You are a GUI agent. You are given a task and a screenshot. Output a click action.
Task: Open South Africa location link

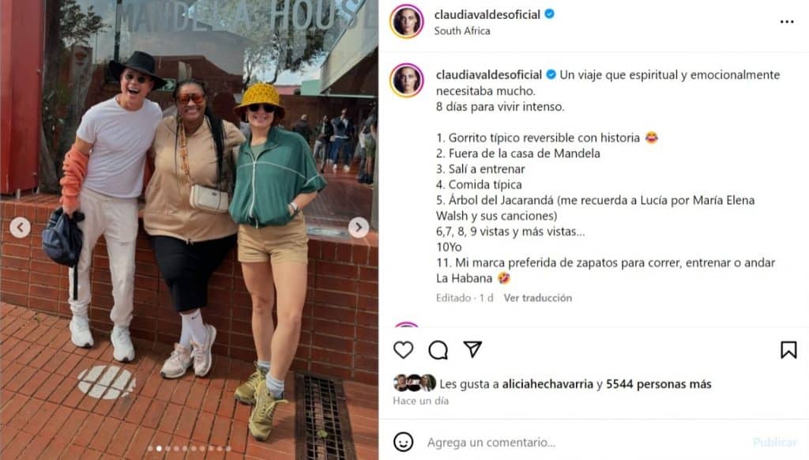click(x=462, y=31)
